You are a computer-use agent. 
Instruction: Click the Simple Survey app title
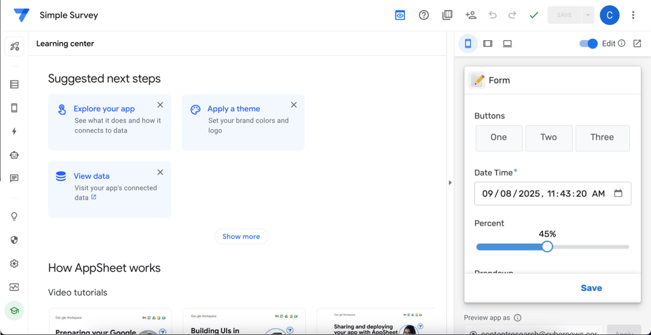(x=69, y=15)
